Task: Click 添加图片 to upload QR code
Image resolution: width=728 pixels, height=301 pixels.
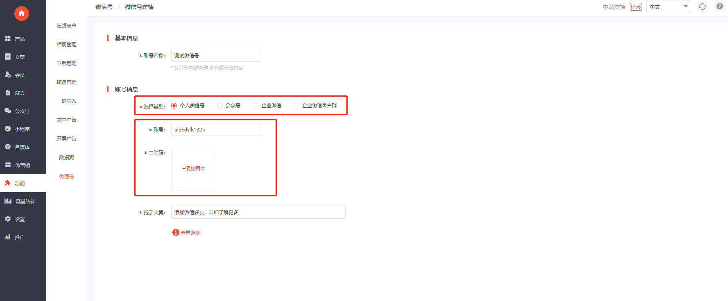Action: [194, 168]
